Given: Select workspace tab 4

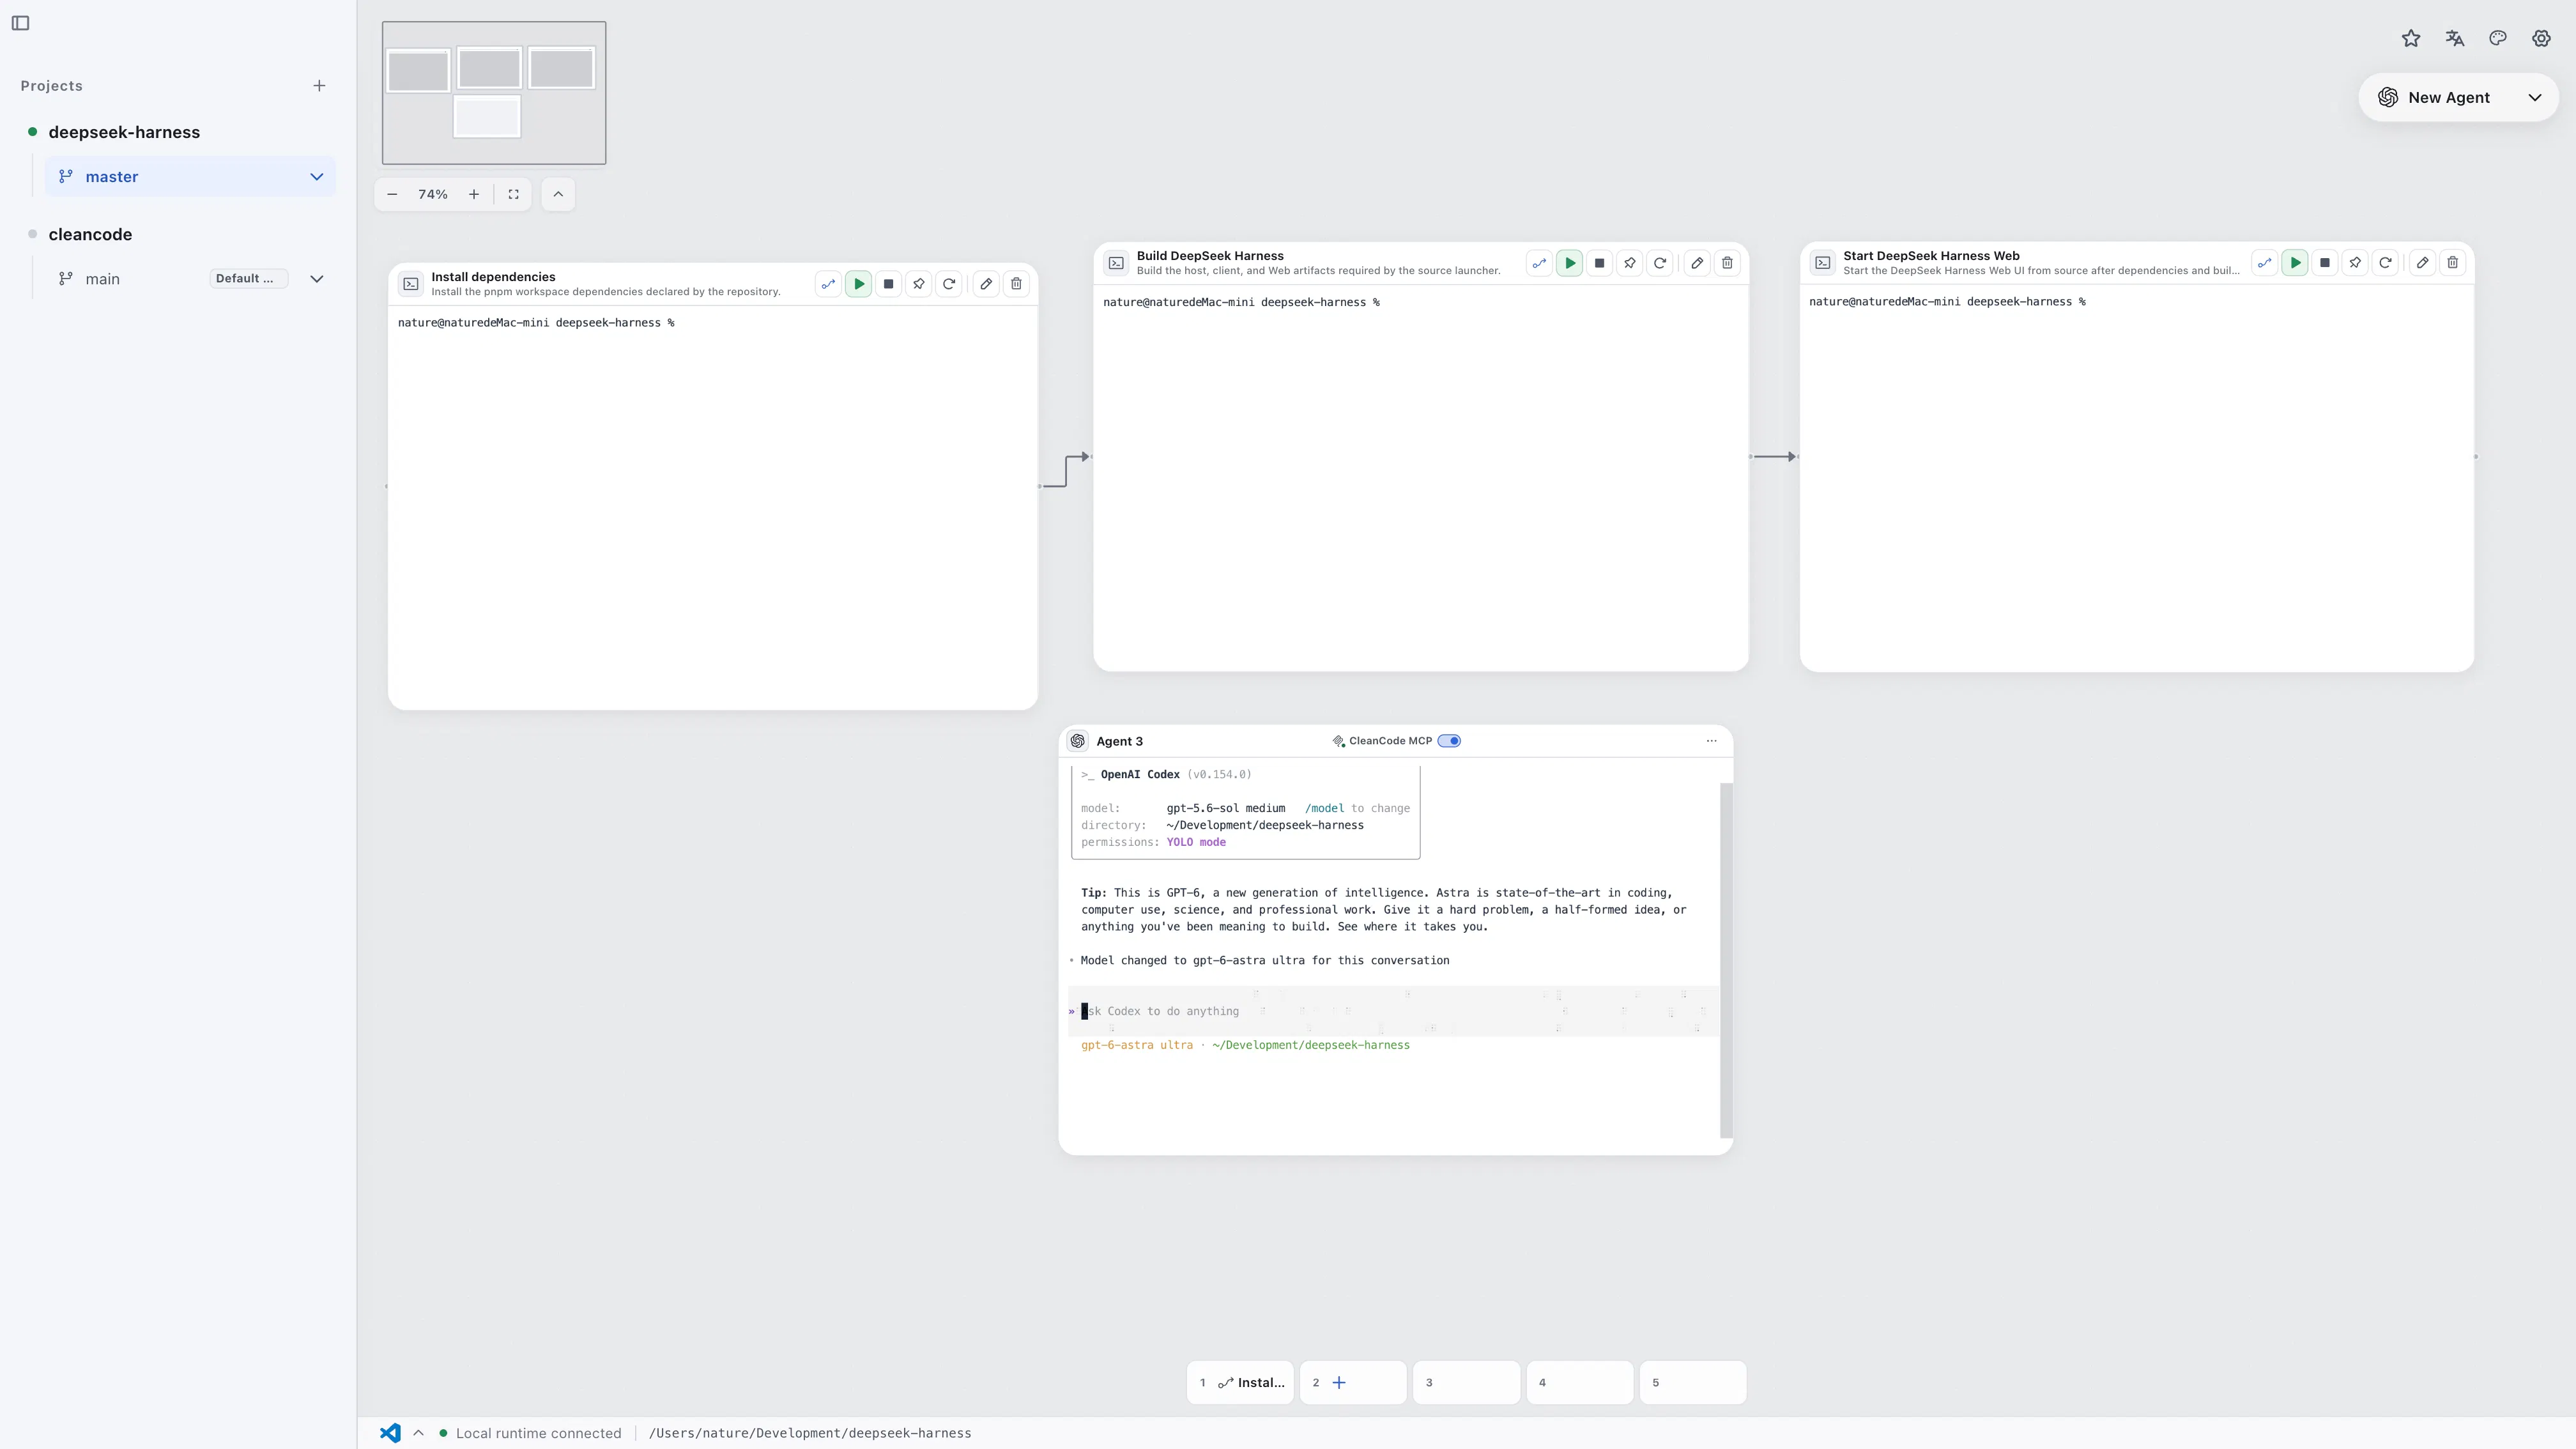Looking at the screenshot, I should 1579,1382.
